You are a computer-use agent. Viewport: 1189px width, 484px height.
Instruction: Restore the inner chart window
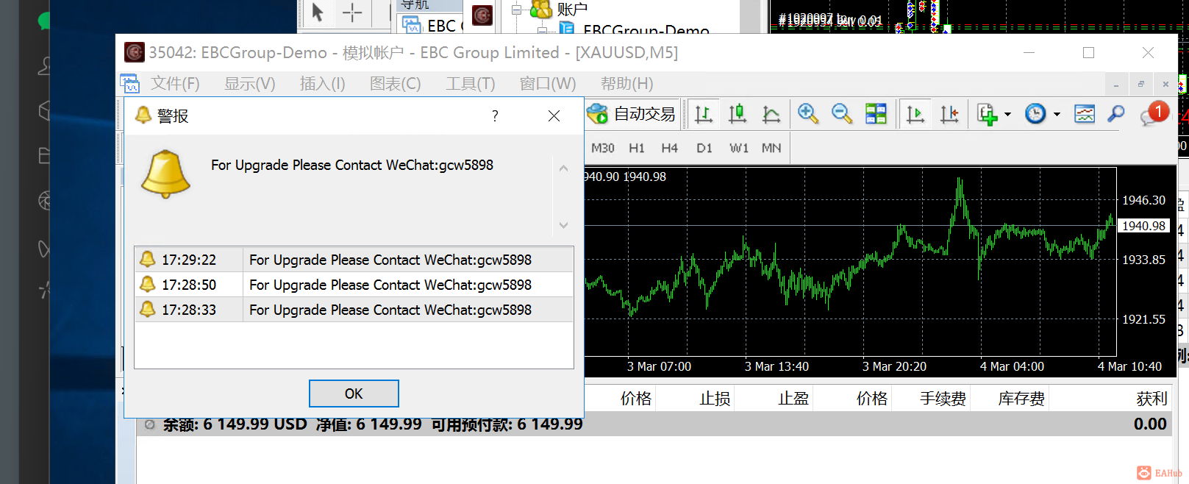point(1141,84)
